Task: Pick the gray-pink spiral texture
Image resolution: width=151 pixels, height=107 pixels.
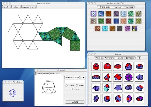Action: point(93,21)
